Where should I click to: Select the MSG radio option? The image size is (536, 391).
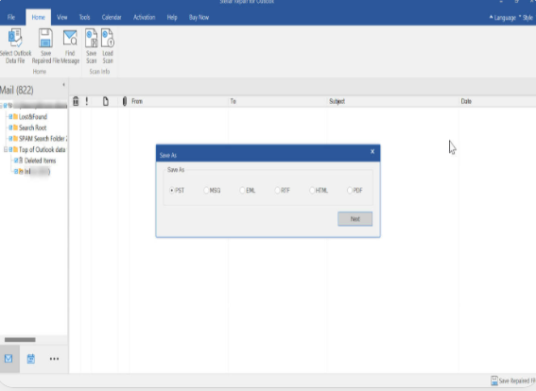206,190
